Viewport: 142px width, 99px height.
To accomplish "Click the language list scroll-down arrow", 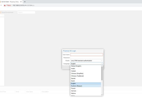I will 102,95.
